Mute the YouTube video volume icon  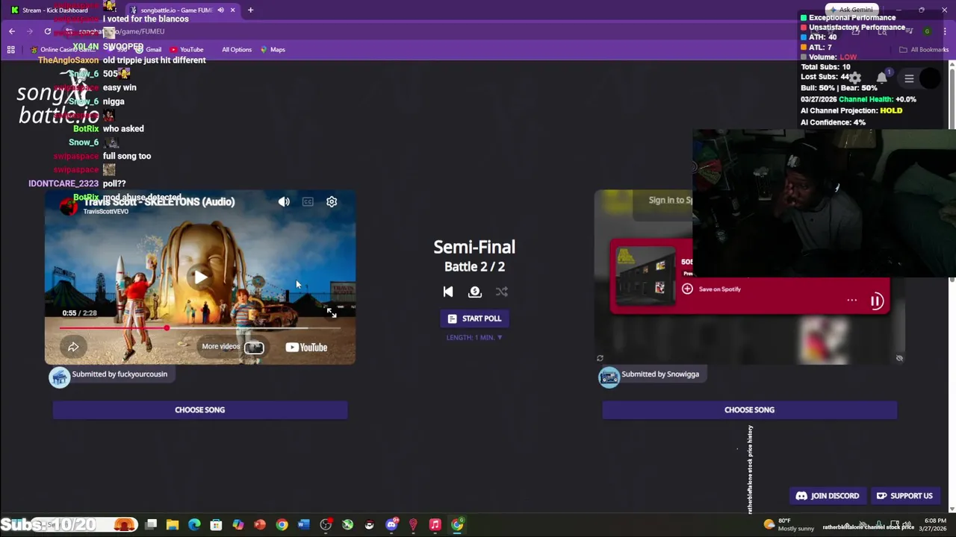click(284, 201)
